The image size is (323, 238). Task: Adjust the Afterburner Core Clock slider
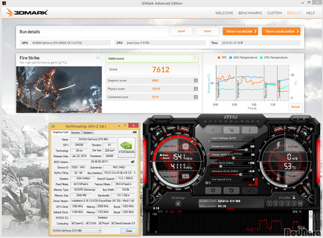[x=221, y=166]
